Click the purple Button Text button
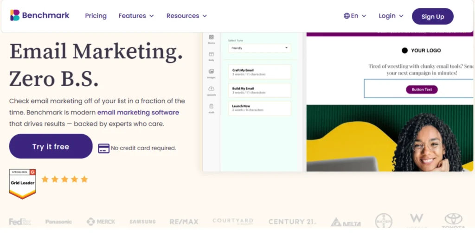The height and width of the screenshot is (233, 475). pyautogui.click(x=422, y=89)
